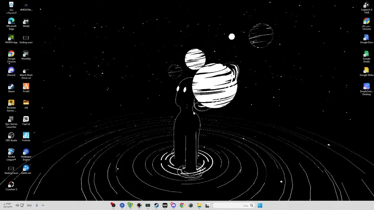Click Google Chrome icon in taskbar

pyautogui.click(x=182, y=205)
